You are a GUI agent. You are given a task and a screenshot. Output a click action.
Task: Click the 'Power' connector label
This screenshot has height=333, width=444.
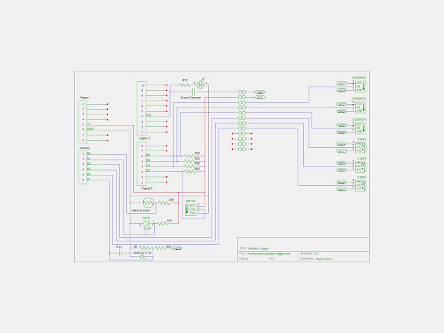pyautogui.click(x=84, y=98)
